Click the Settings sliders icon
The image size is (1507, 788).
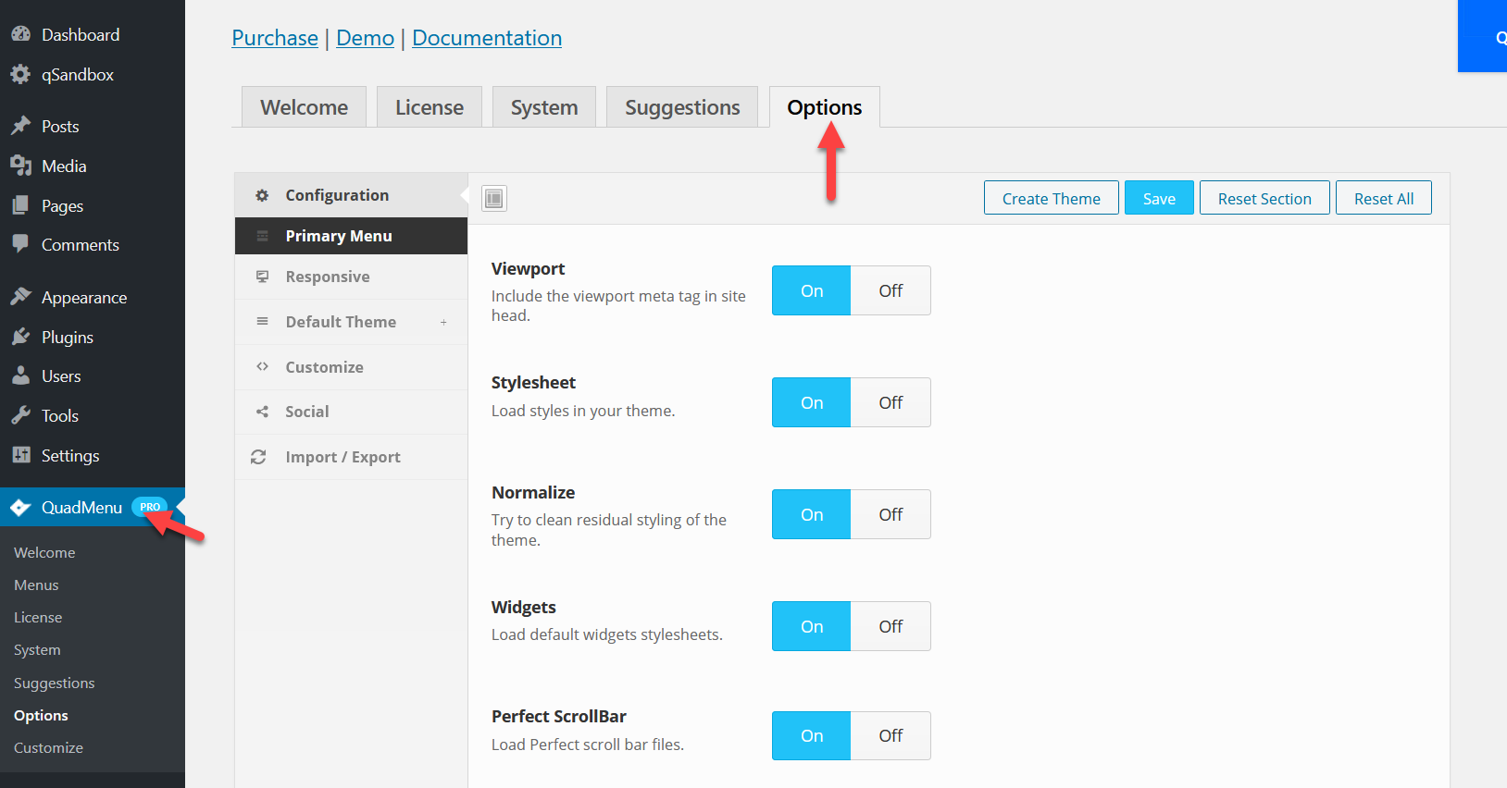coord(20,455)
